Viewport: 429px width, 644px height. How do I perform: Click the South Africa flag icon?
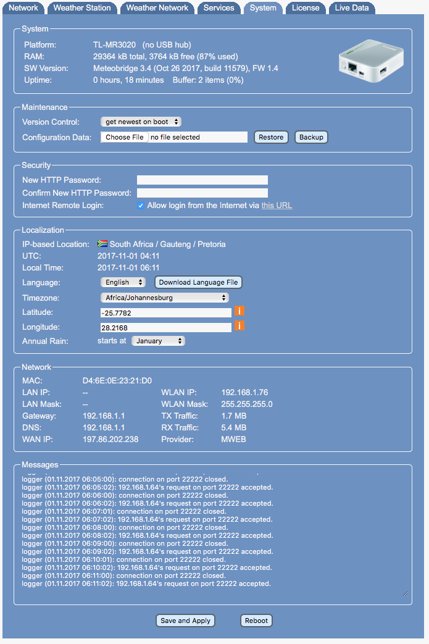[x=102, y=244]
